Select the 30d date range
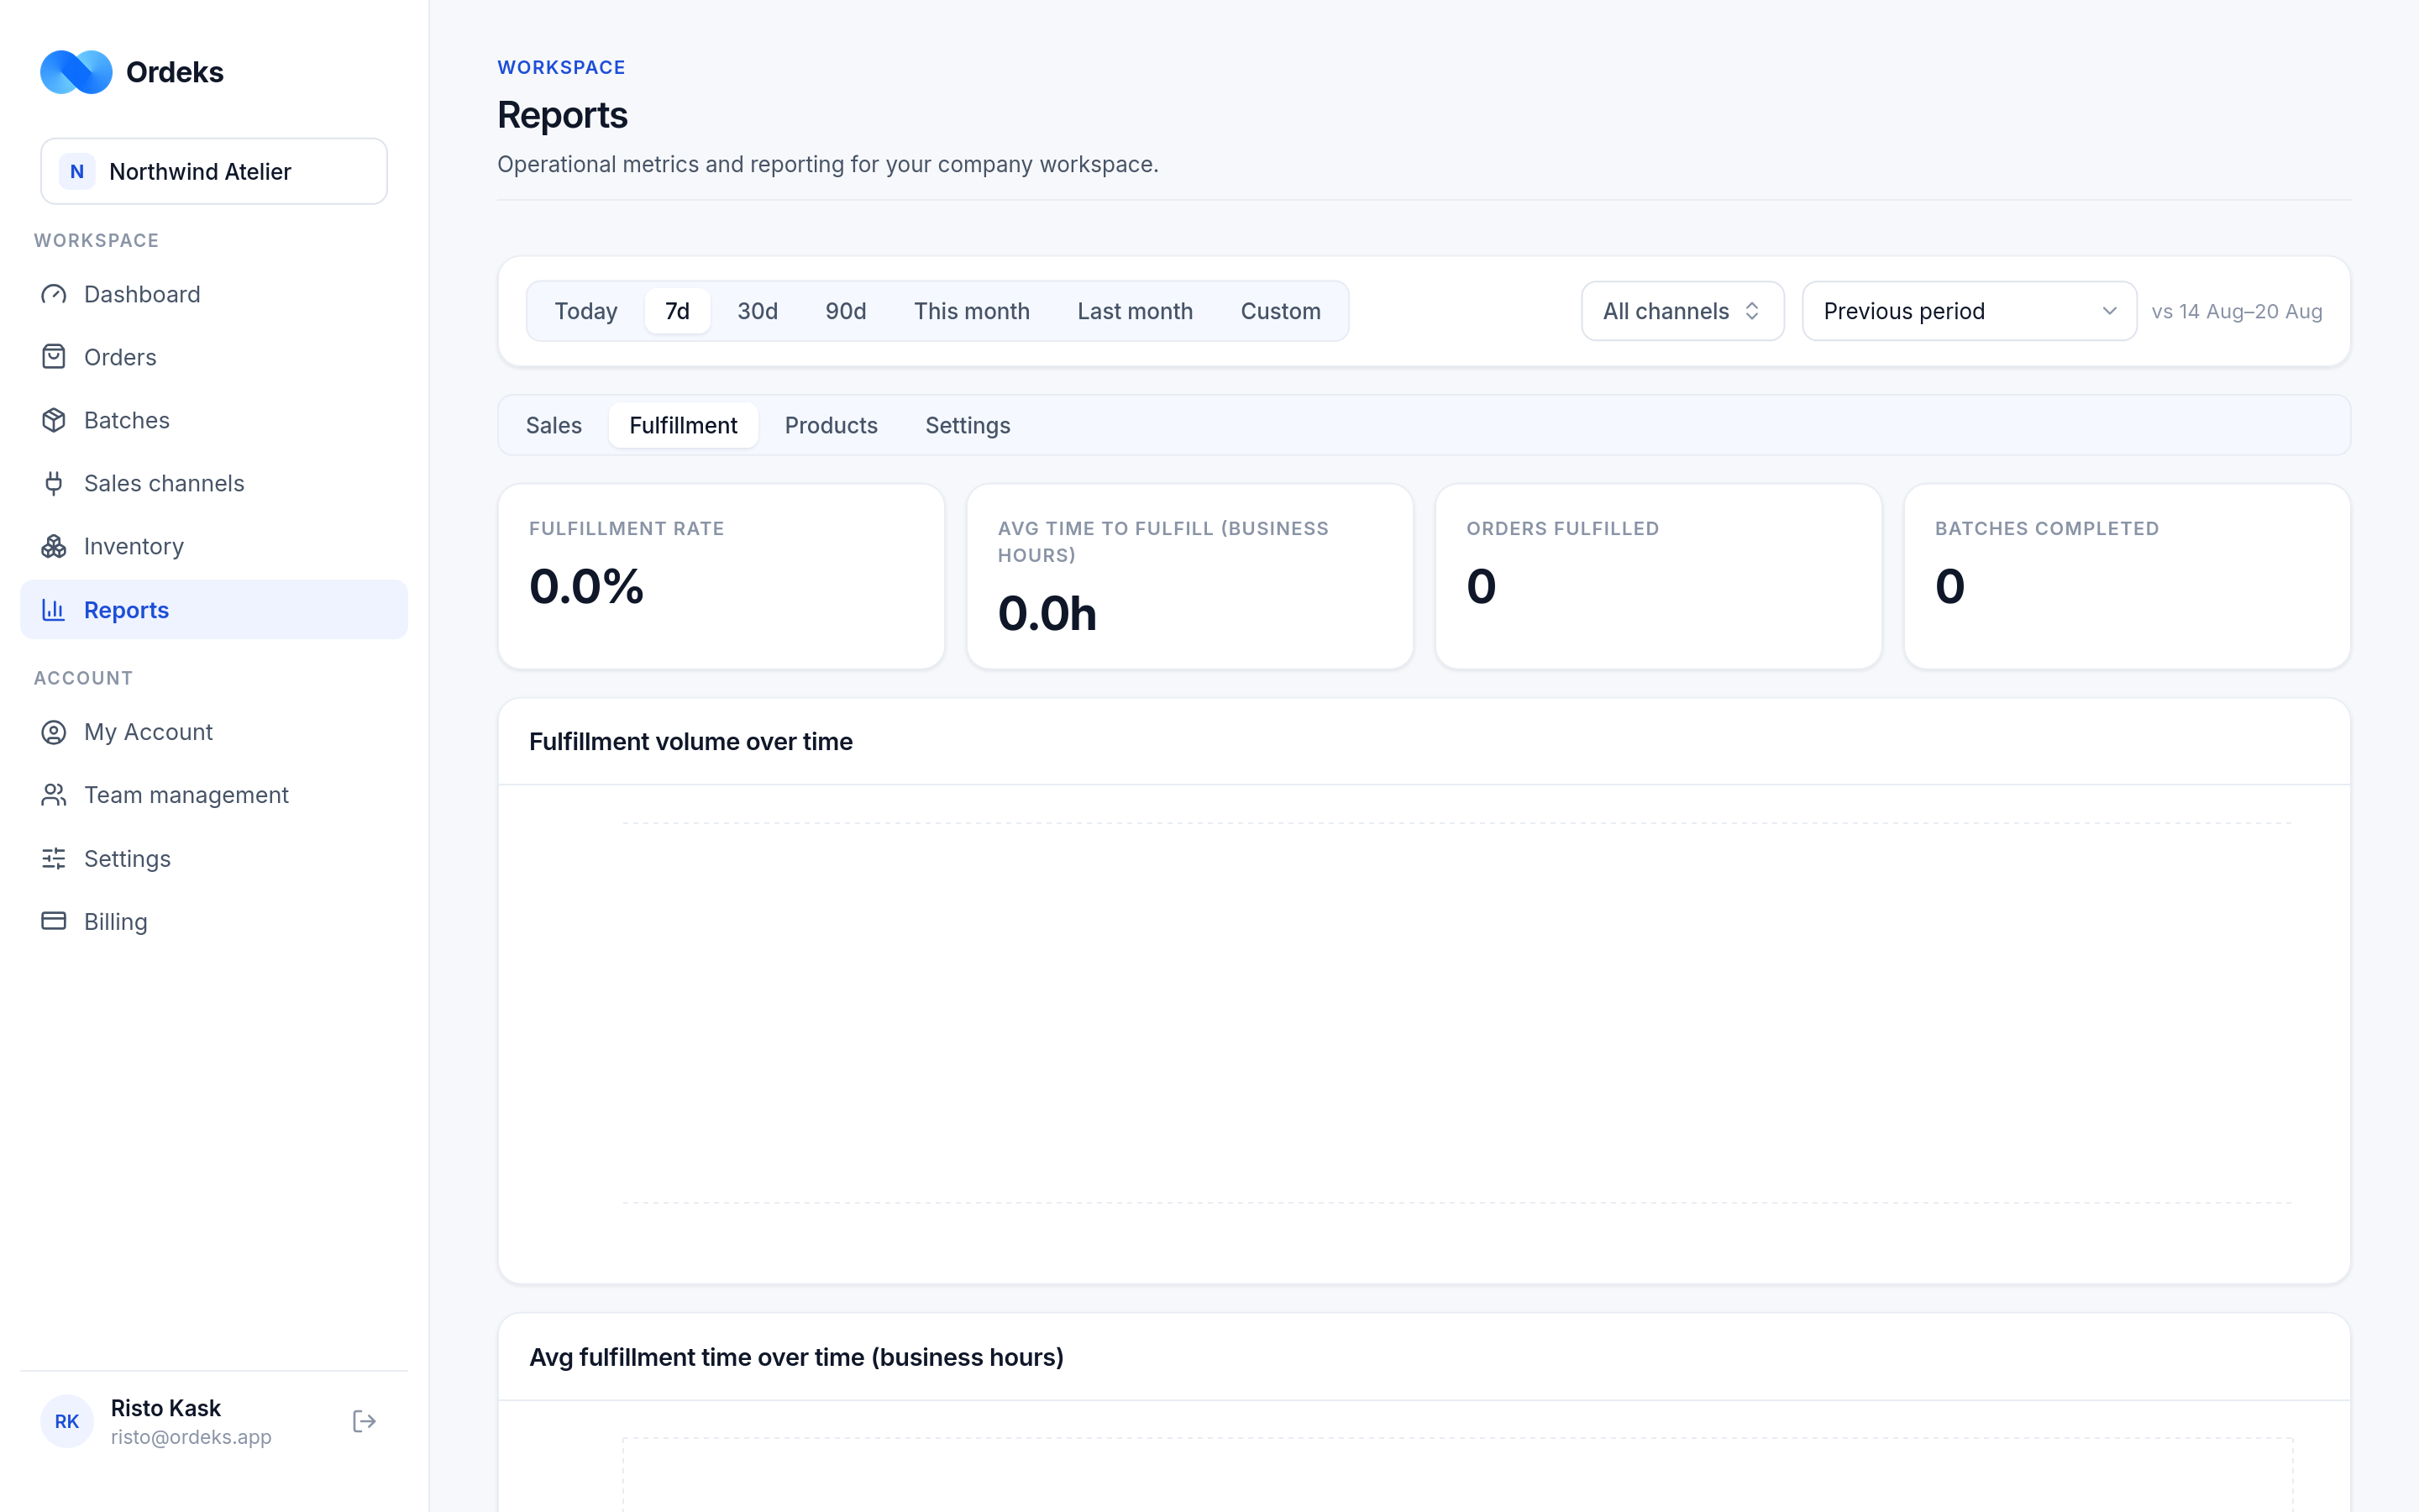The width and height of the screenshot is (2419, 1512). (x=758, y=311)
